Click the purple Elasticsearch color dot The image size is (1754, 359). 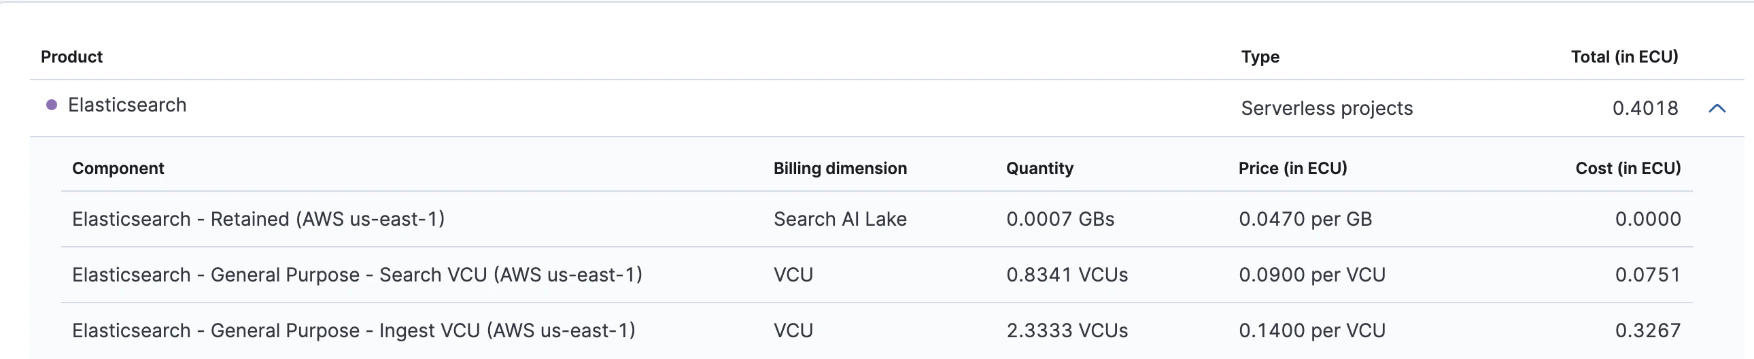51,105
